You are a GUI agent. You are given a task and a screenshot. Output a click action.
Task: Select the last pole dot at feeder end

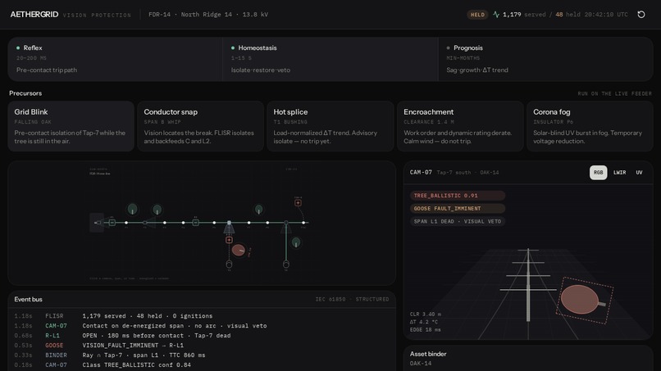pos(303,222)
